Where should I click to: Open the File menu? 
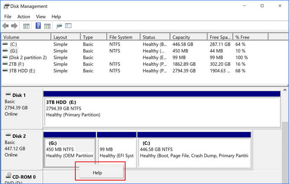8,17
